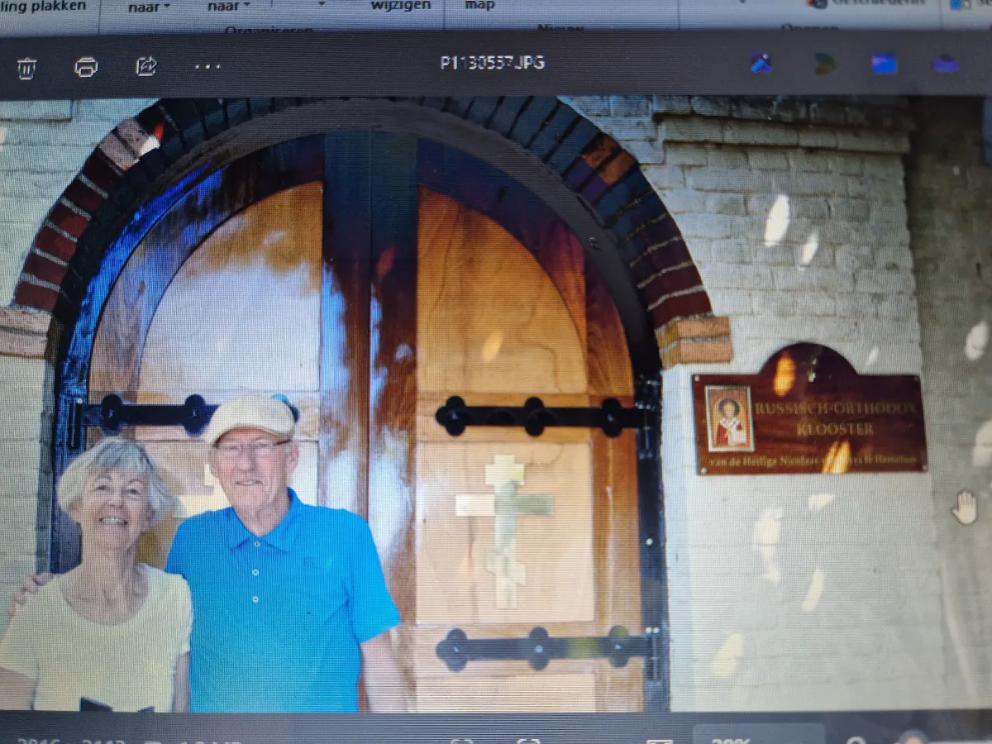The height and width of the screenshot is (744, 992).
Task: Expand the 'Verplaatsen naar' dropdown in Explorer ribbon
Action: click(150, 7)
